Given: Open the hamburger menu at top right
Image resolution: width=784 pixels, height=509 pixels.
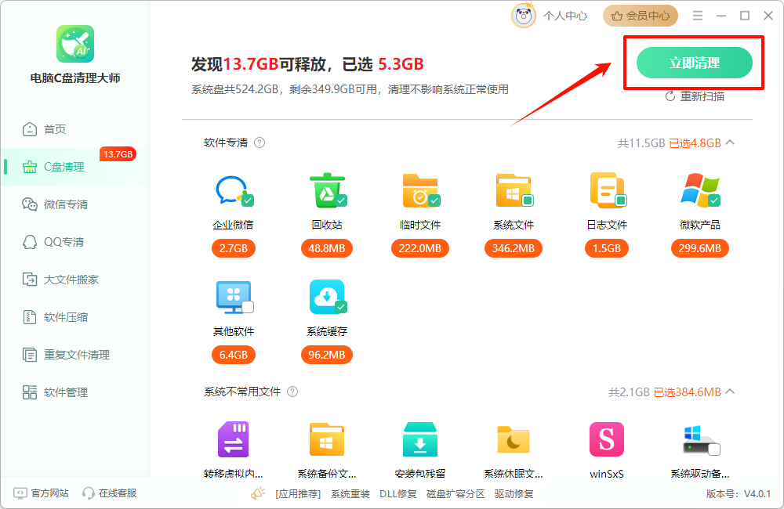Looking at the screenshot, I should 697,14.
